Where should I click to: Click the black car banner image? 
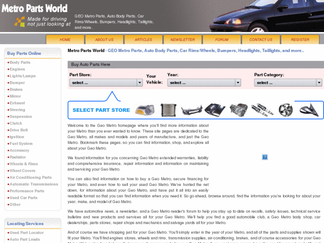[267, 16]
